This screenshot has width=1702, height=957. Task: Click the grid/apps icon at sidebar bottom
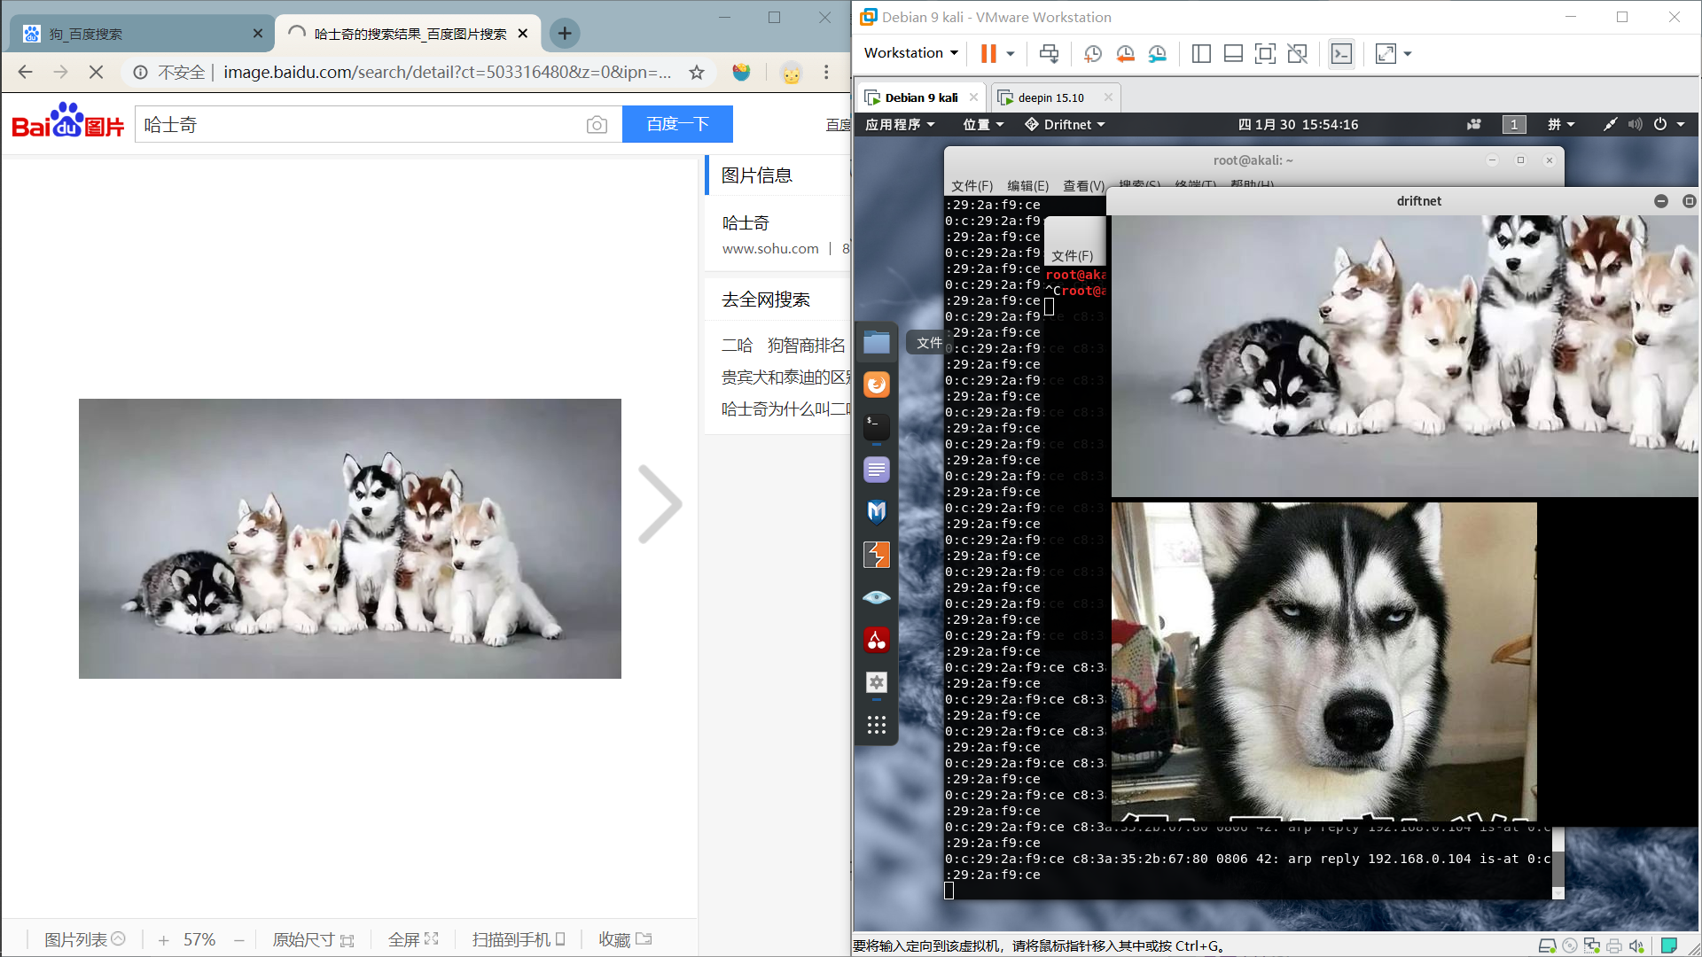[877, 726]
